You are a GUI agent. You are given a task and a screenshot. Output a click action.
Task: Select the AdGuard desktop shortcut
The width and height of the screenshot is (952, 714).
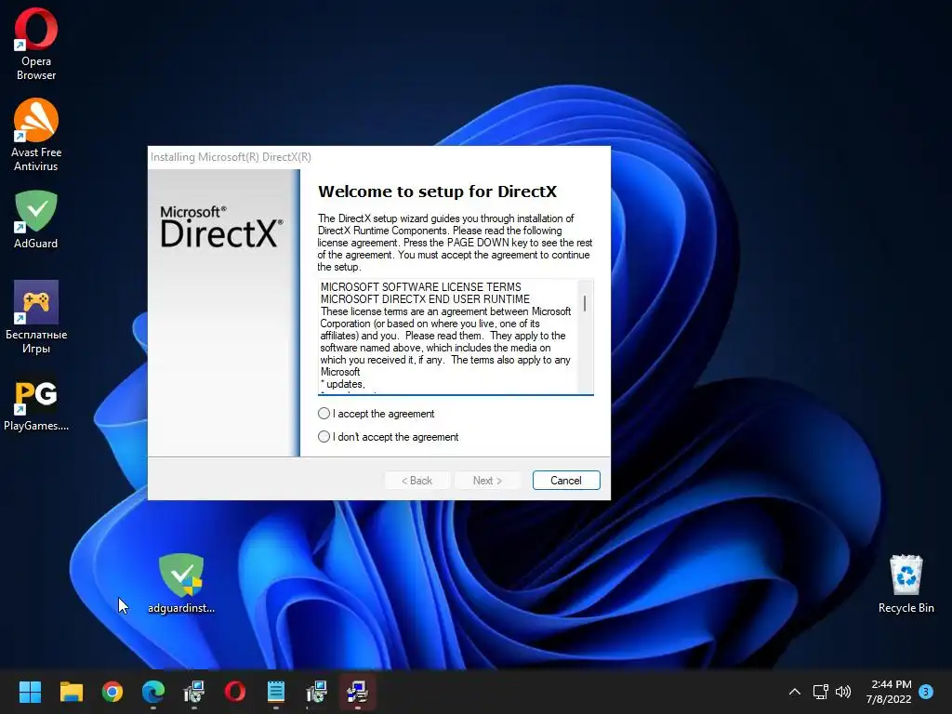pyautogui.click(x=36, y=219)
